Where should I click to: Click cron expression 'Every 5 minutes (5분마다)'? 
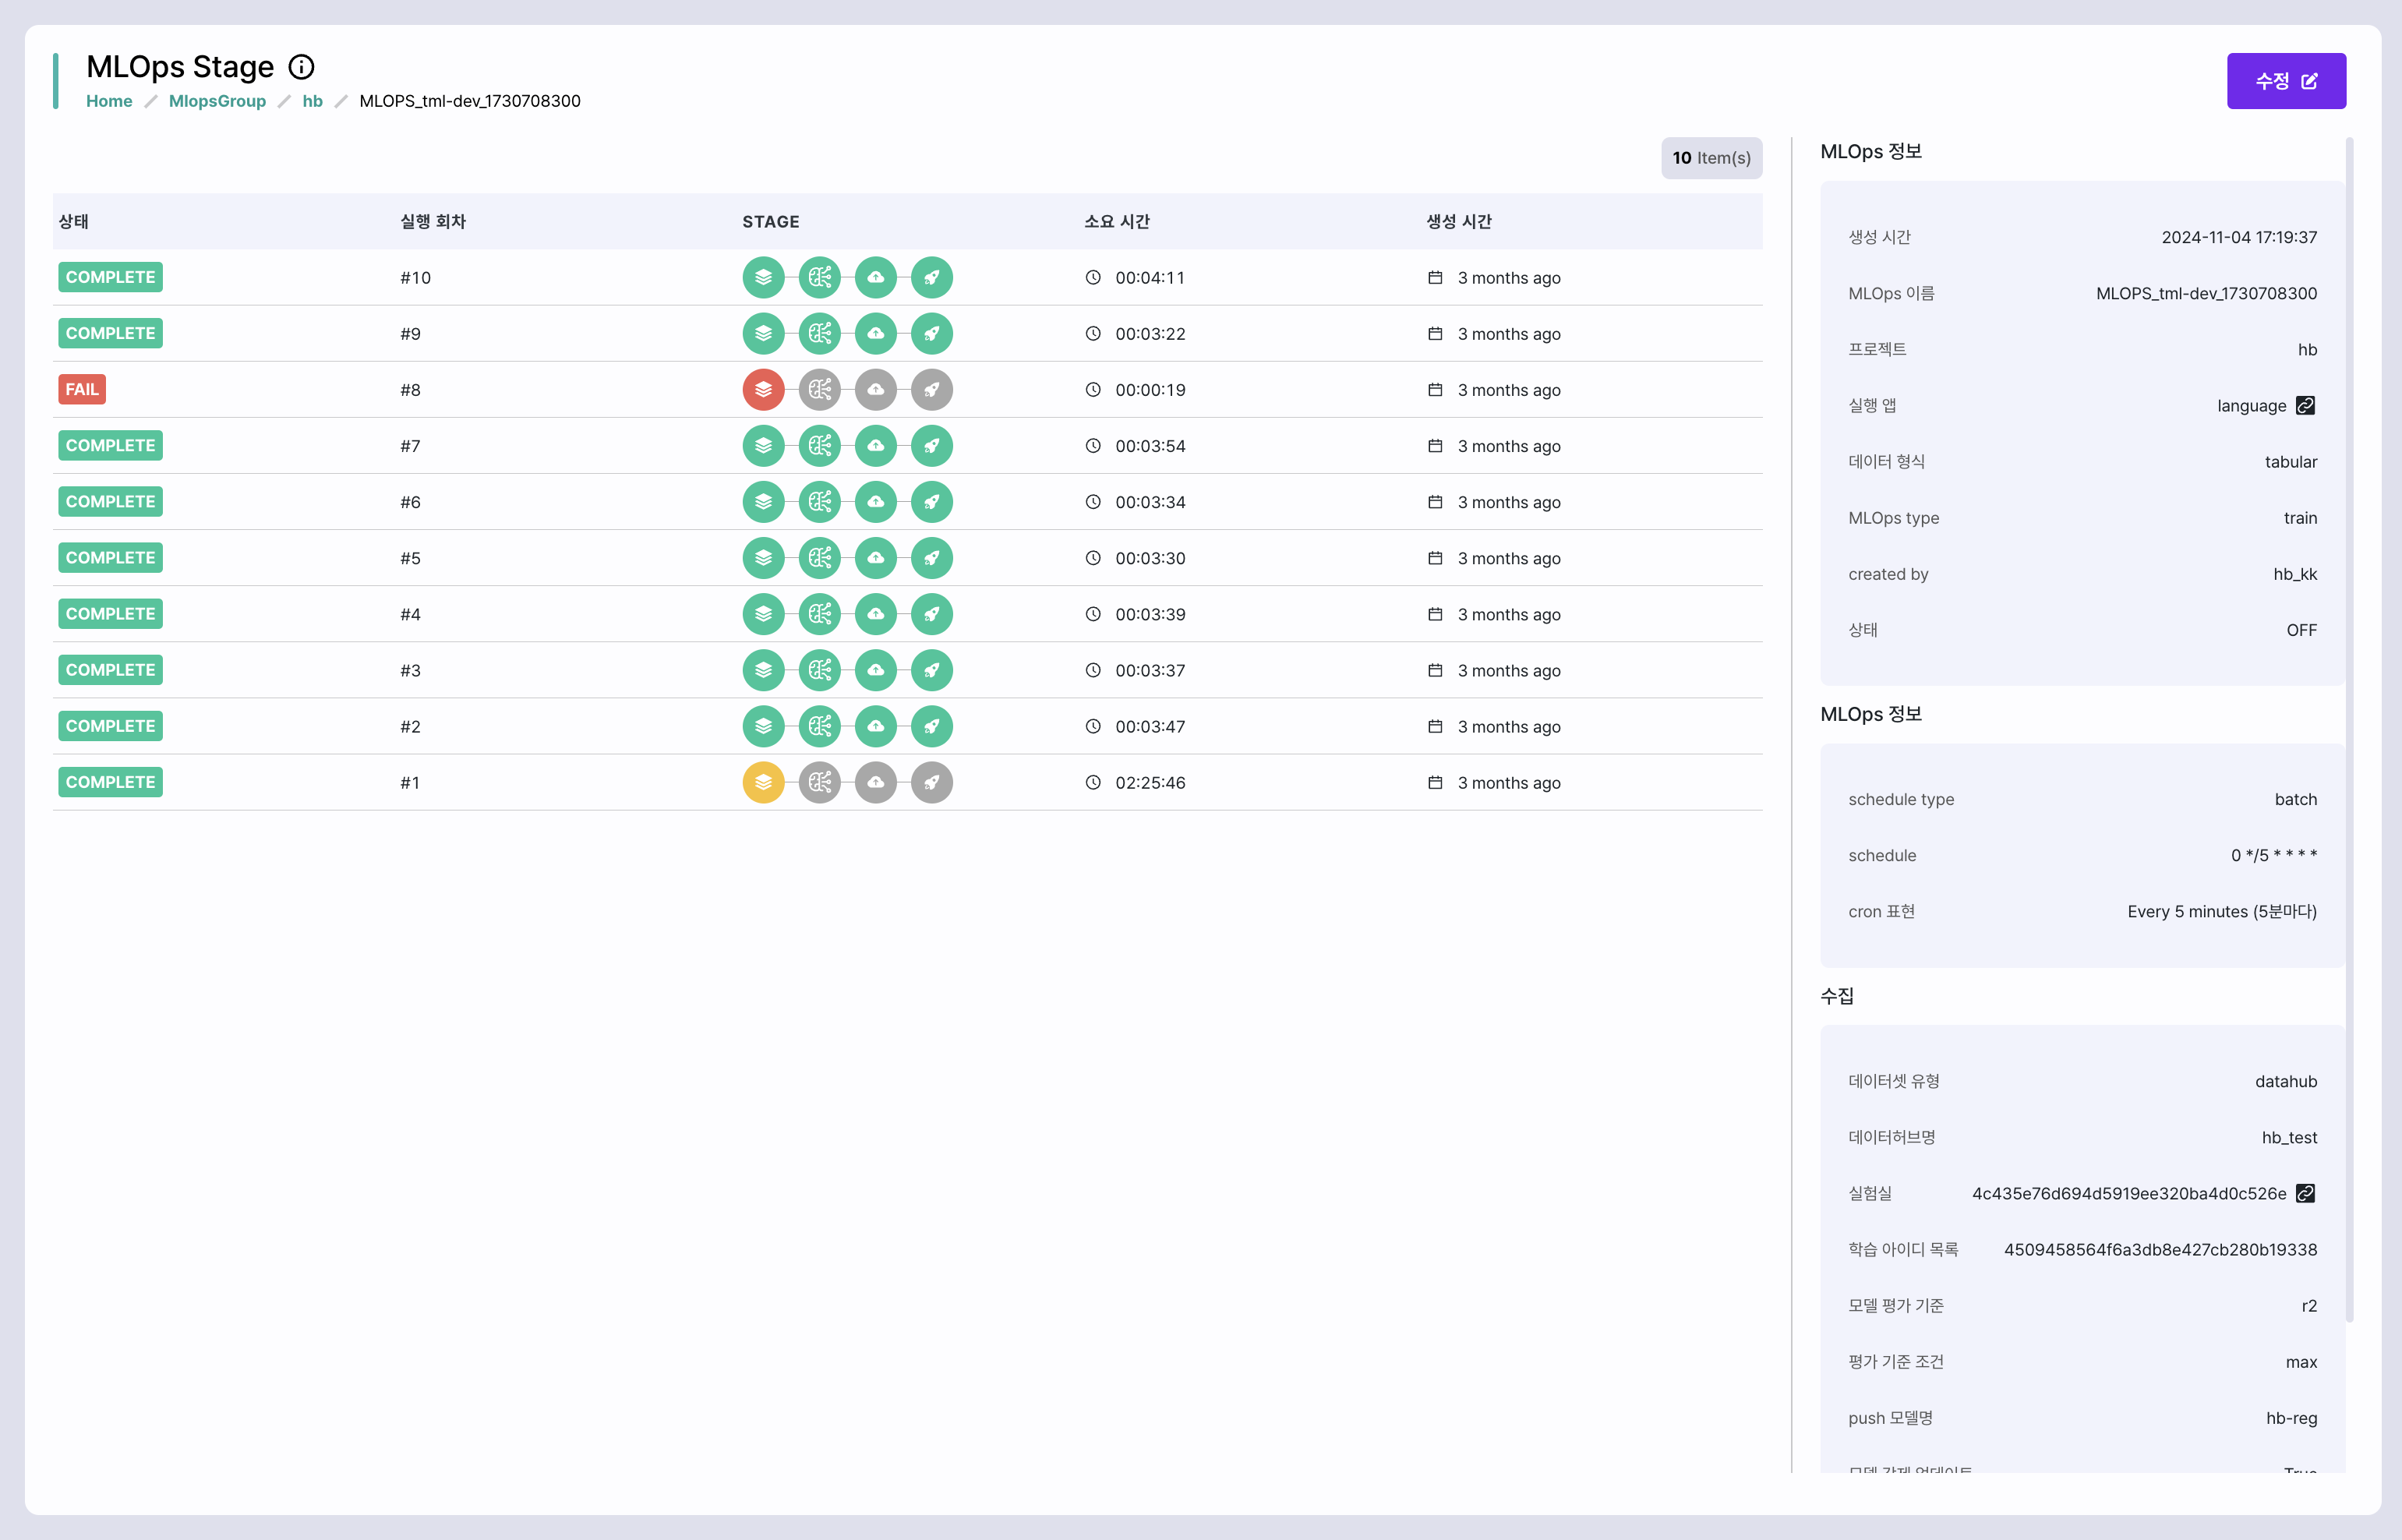(2222, 911)
